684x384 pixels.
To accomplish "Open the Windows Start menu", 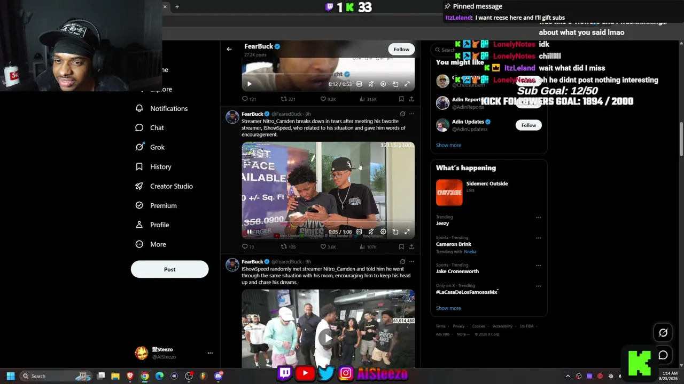I will [x=10, y=376].
